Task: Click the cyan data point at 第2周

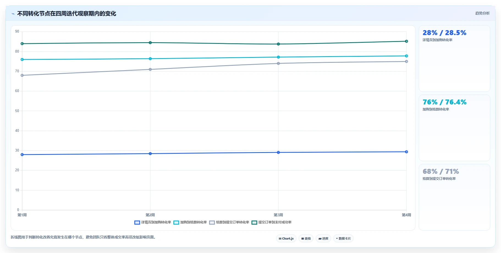Action: [150, 59]
